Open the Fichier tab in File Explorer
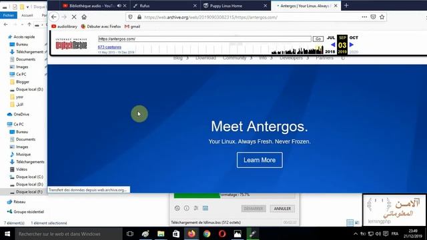 pyautogui.click(x=9, y=15)
